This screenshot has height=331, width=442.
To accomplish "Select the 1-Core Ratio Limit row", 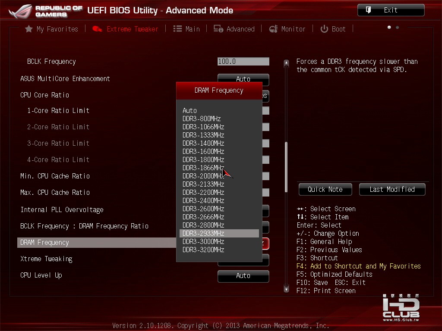I will [58, 111].
